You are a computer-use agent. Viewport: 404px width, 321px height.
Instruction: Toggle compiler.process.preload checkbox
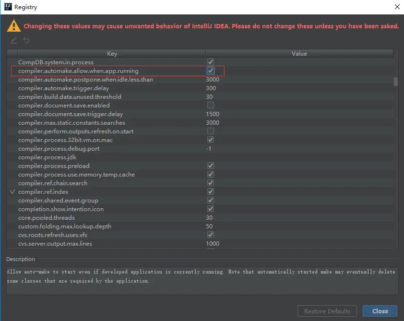[211, 166]
